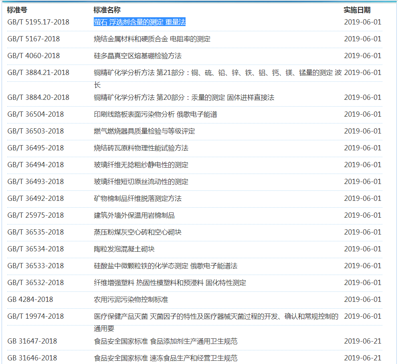The height and width of the screenshot is (364, 398).
Task: Click the 标准号 column header
Action: (17, 10)
